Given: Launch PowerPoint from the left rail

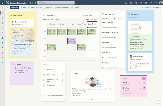Looking at the screenshot, I should [x=2, y=48].
